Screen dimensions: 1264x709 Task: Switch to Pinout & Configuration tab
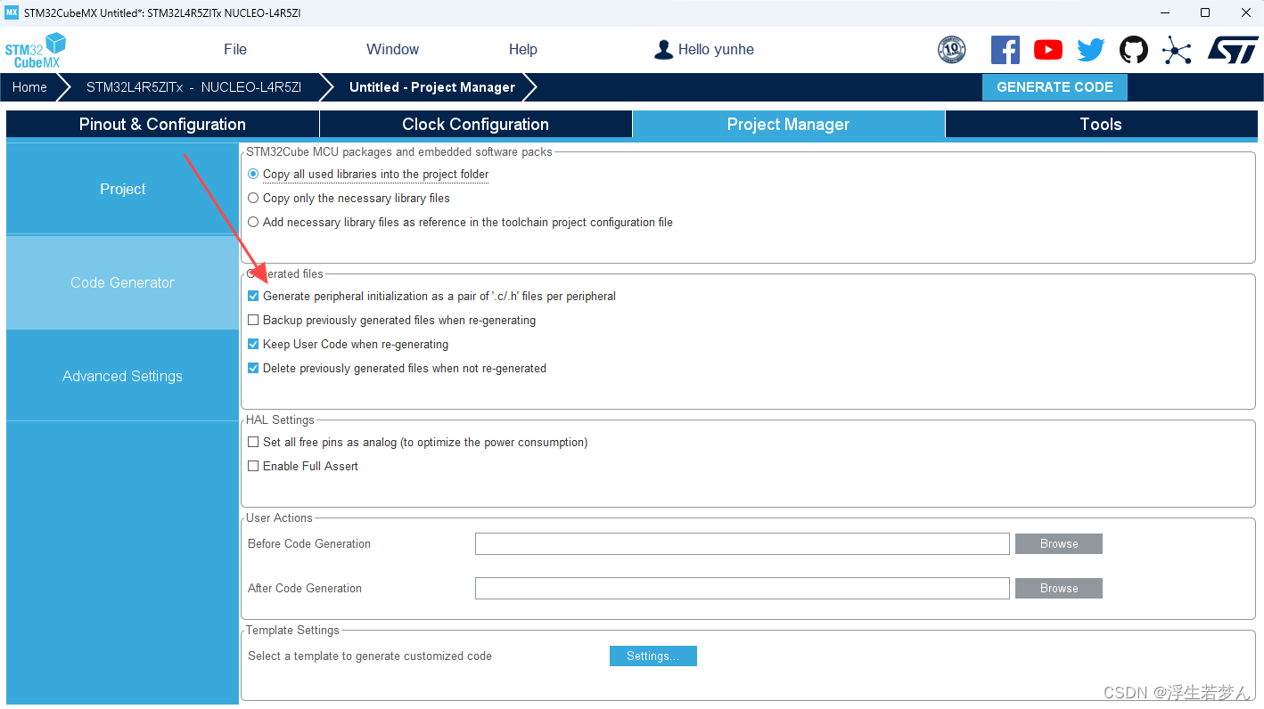click(x=162, y=125)
